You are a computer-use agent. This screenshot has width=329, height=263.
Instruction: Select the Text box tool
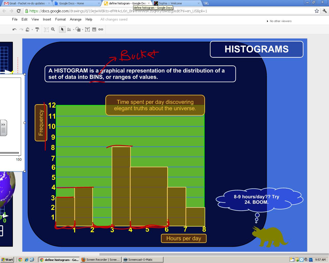(87, 30)
